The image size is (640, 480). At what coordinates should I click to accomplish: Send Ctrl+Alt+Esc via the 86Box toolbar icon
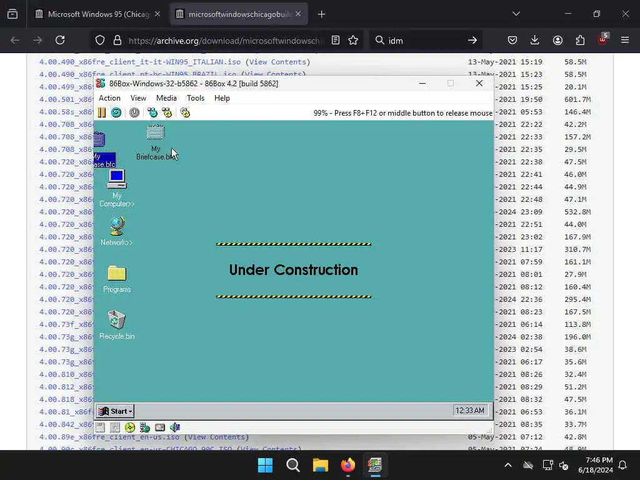pos(167,112)
